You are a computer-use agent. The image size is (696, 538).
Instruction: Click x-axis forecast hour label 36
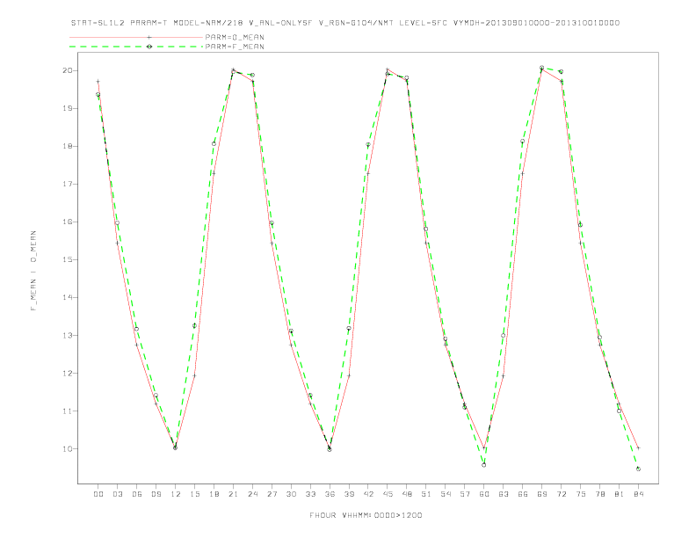point(330,494)
